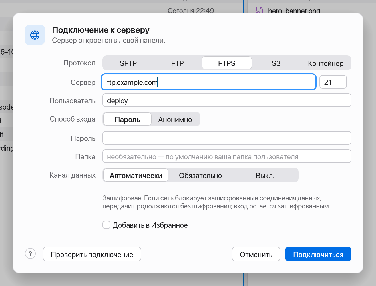Click hero-banner.png filename in background window

pyautogui.click(x=294, y=11)
